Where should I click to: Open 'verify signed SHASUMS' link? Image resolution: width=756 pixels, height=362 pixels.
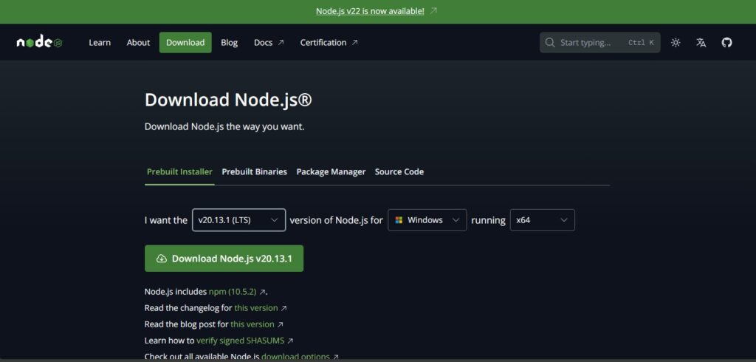[x=240, y=341]
